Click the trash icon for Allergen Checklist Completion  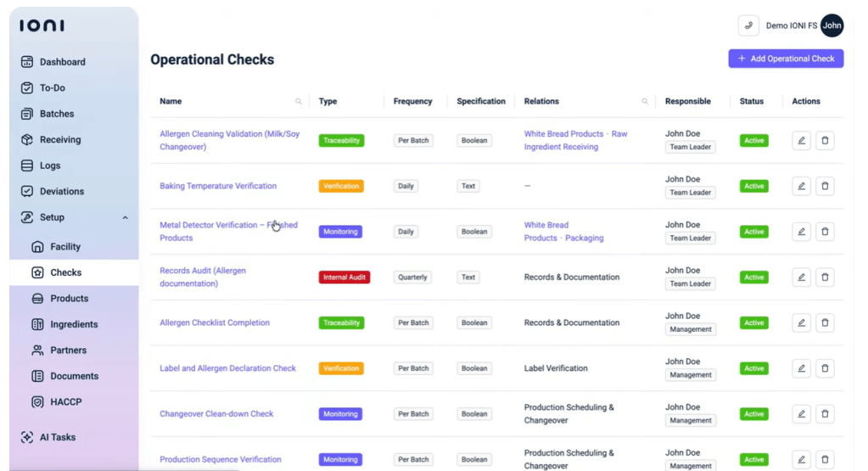point(825,322)
